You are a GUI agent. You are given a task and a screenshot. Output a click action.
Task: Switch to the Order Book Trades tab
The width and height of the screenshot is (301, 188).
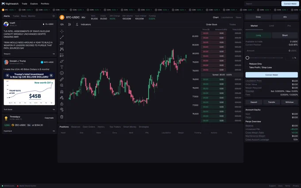coord(232,25)
